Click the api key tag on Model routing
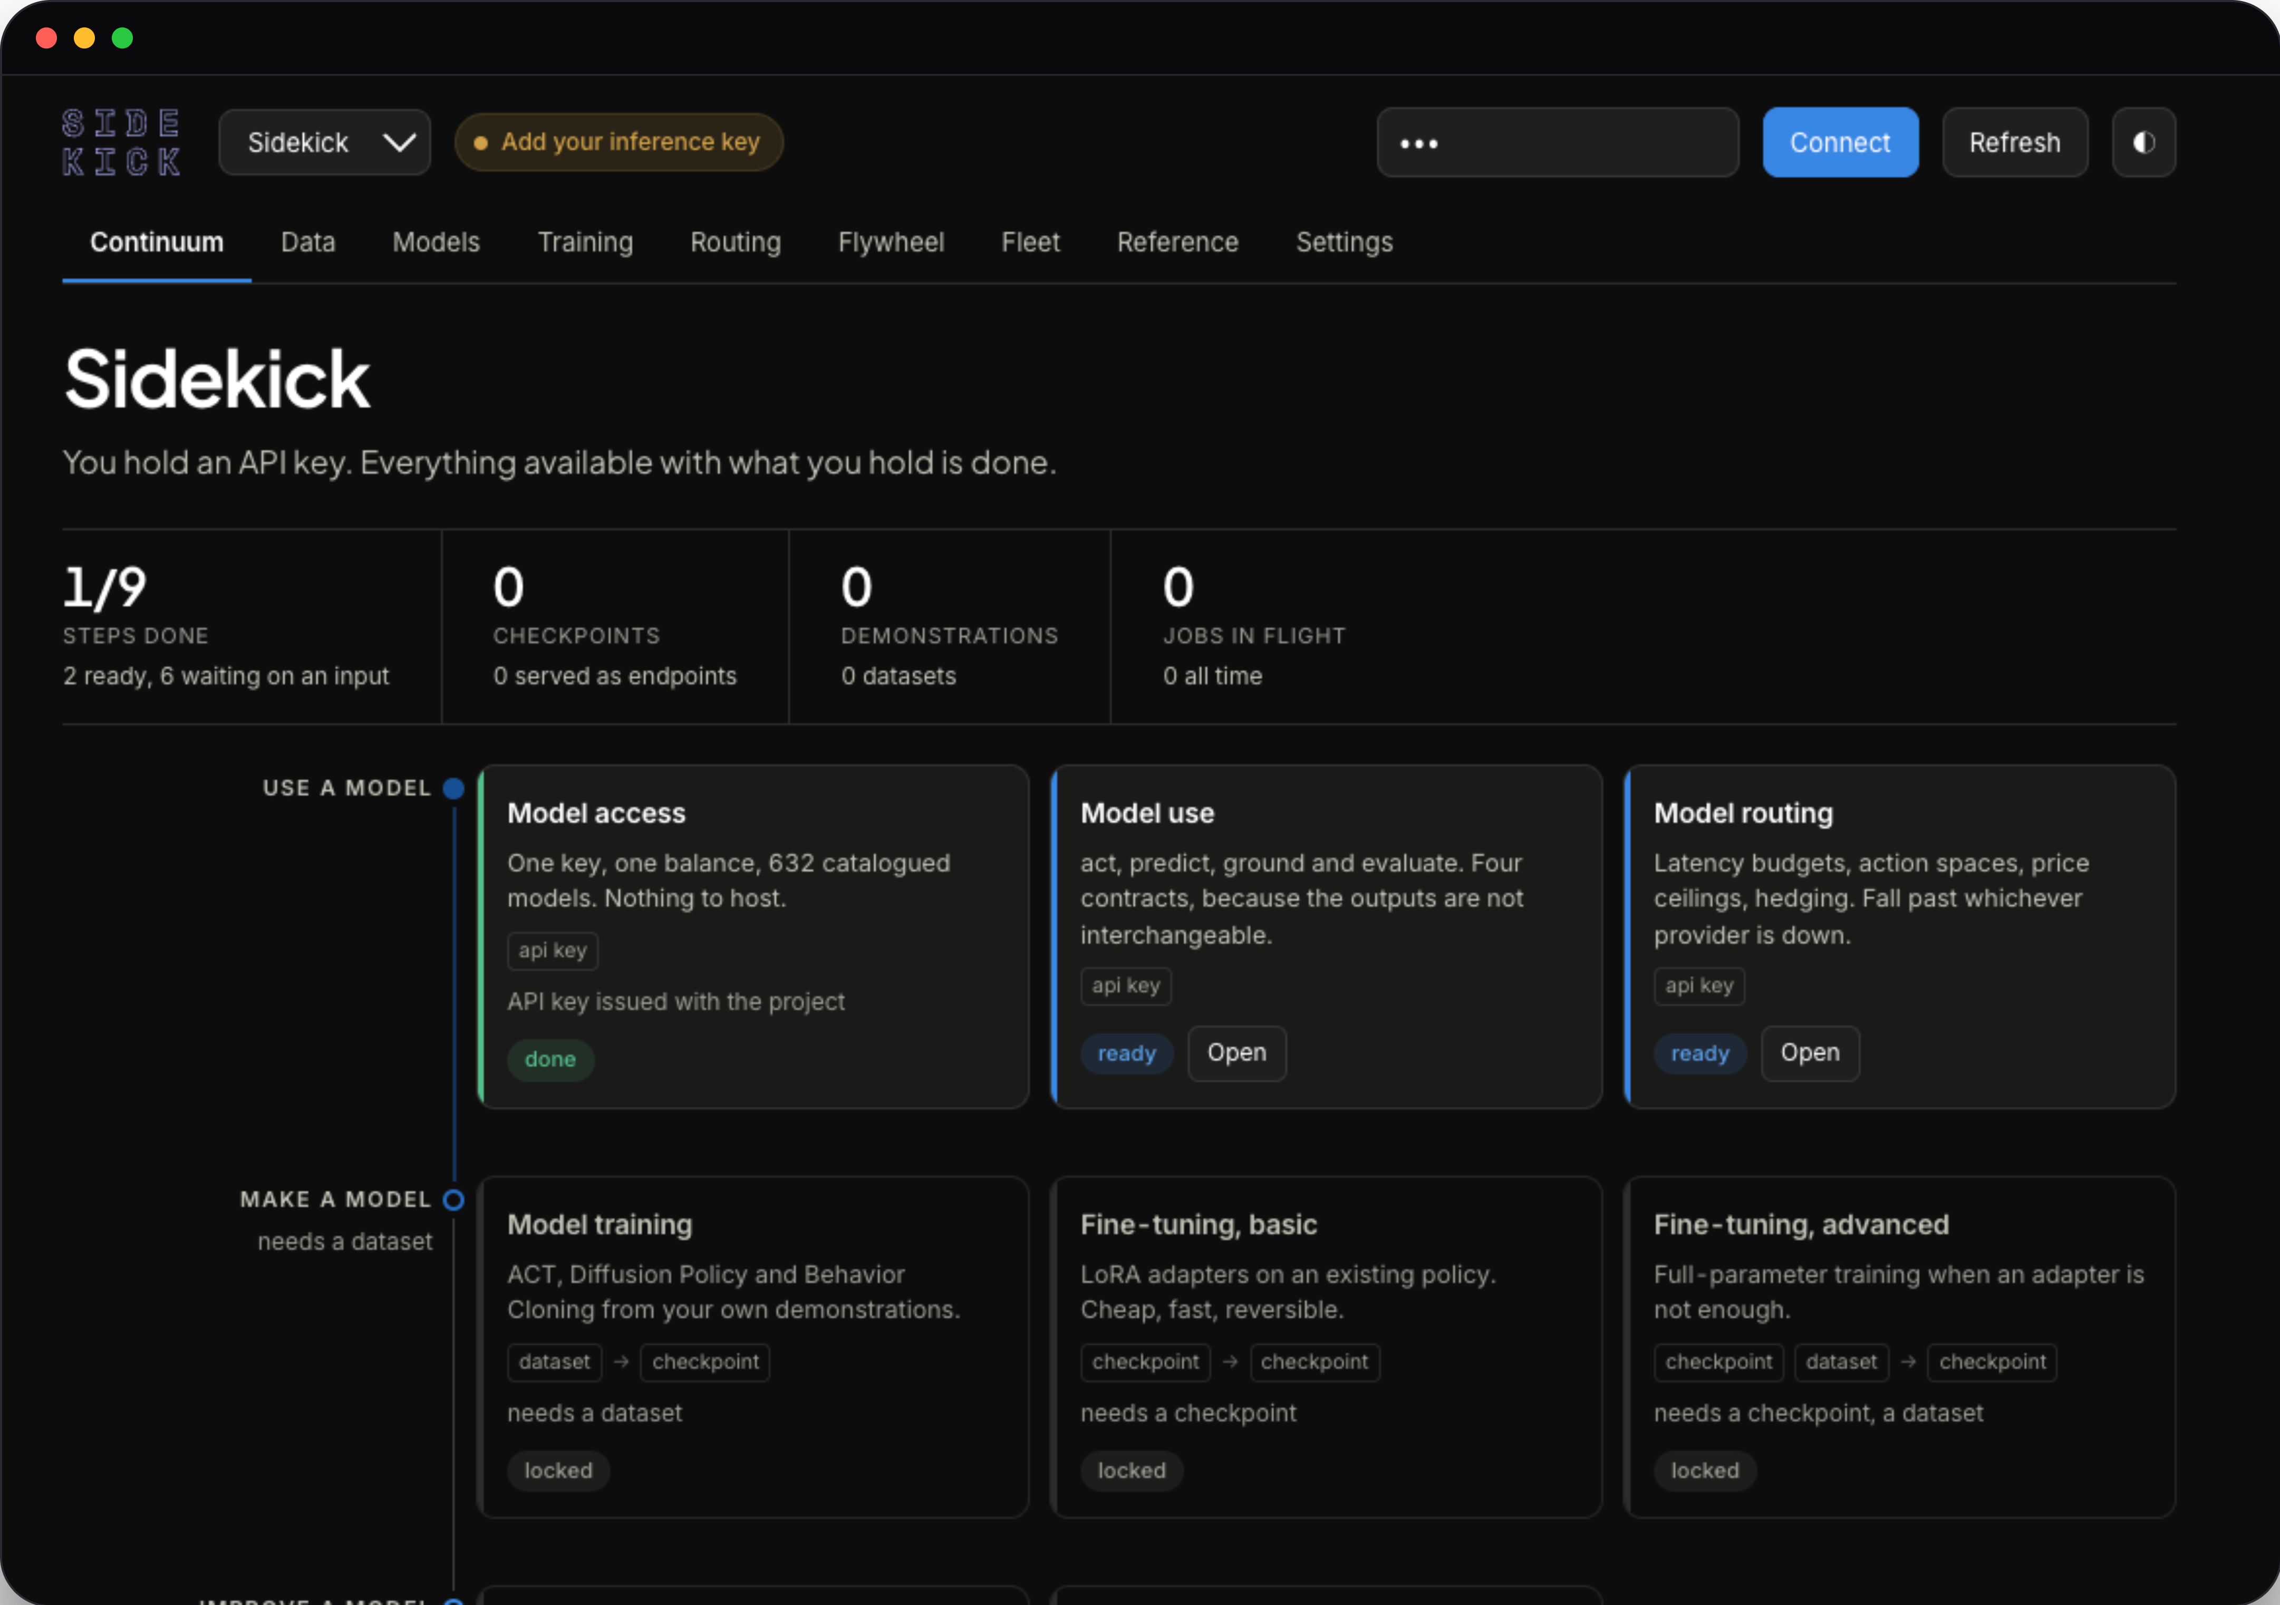 point(1698,986)
